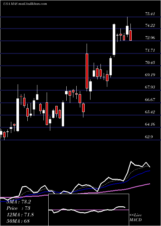Click the 64.16 price axis label

(150, 124)
